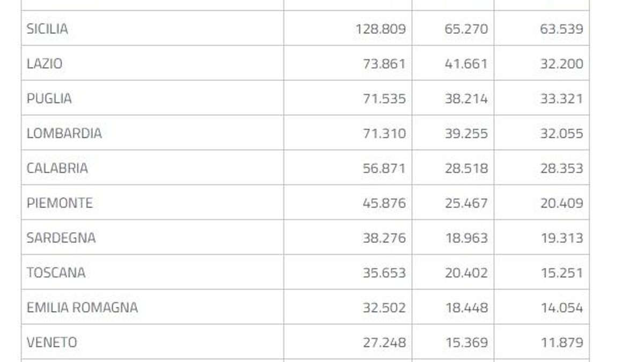Select Calabria value 28.518
Screen dimensions: 644x362
click(466, 168)
